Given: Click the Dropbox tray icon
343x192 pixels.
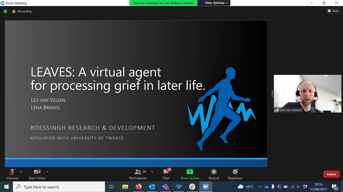Looking at the screenshot, I should tap(305, 187).
